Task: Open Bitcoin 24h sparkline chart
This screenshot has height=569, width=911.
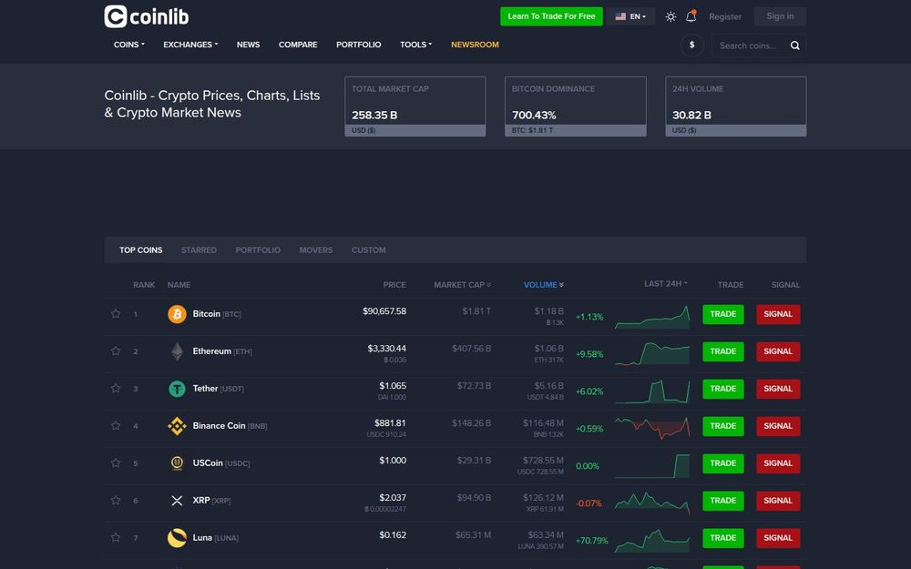Action: (x=652, y=317)
